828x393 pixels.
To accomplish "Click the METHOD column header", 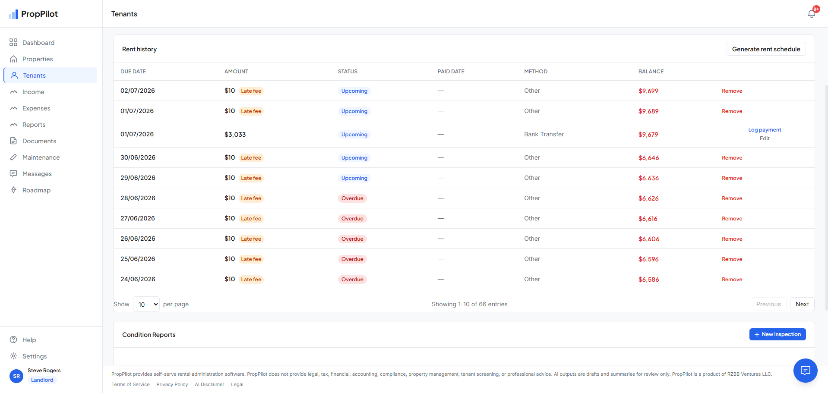I will point(536,71).
